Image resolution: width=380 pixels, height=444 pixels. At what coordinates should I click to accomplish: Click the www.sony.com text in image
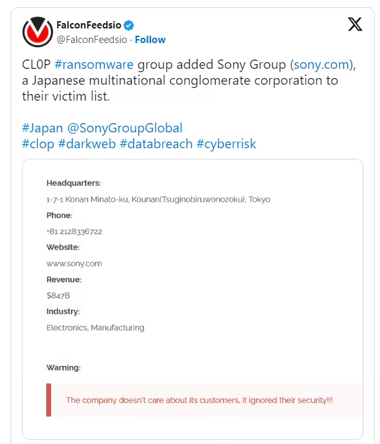tap(74, 263)
